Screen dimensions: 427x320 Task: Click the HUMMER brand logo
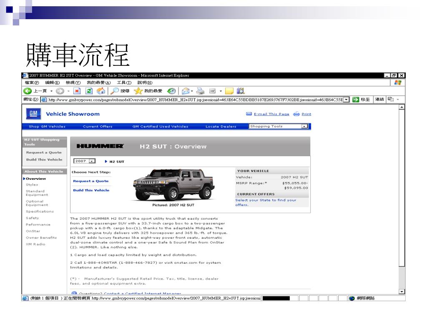click(x=100, y=146)
